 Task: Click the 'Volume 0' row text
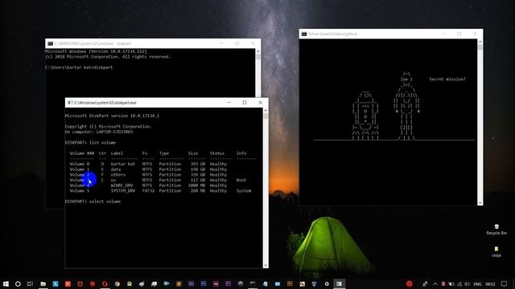[80, 164]
